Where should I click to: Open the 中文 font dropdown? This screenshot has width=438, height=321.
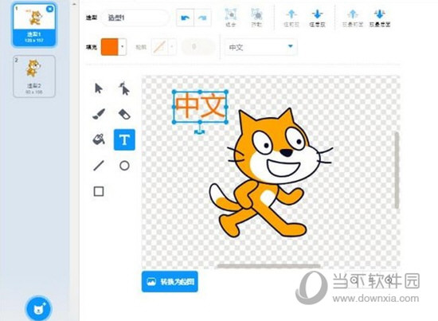click(261, 47)
